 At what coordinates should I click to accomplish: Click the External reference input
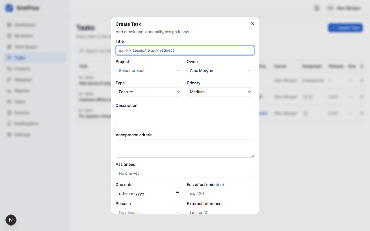click(221, 211)
